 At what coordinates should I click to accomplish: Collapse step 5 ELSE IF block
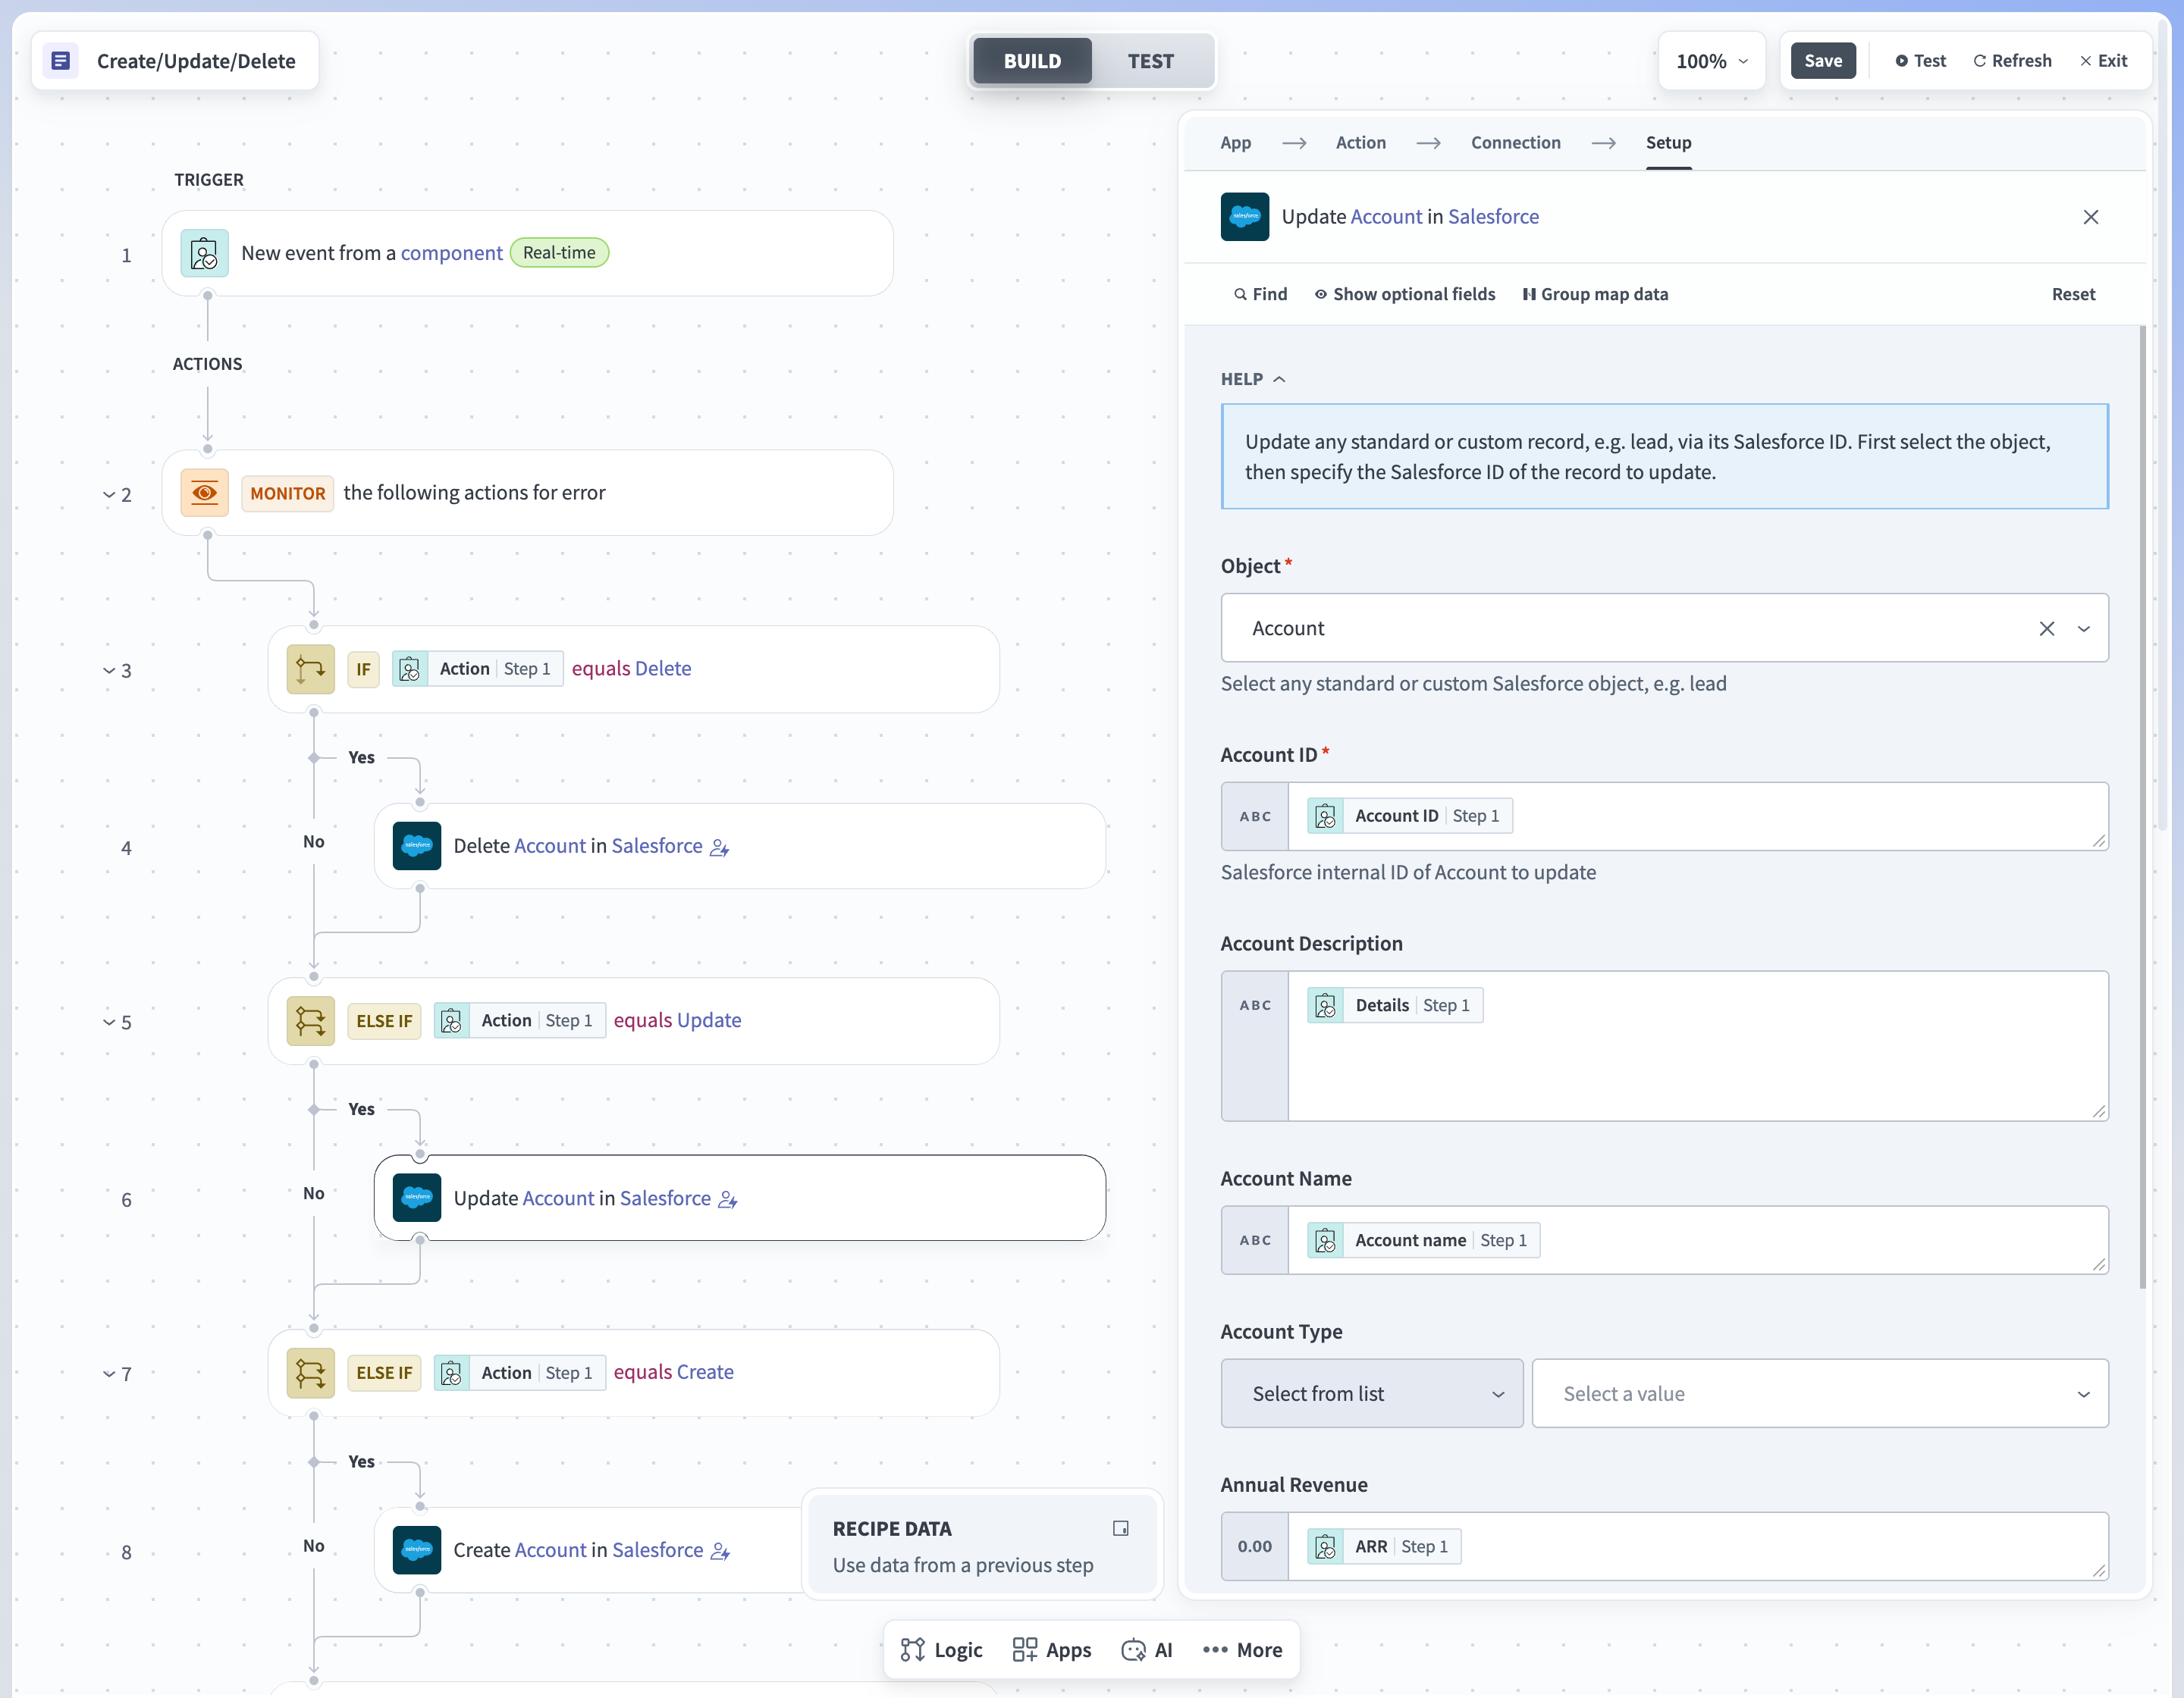coord(108,1023)
